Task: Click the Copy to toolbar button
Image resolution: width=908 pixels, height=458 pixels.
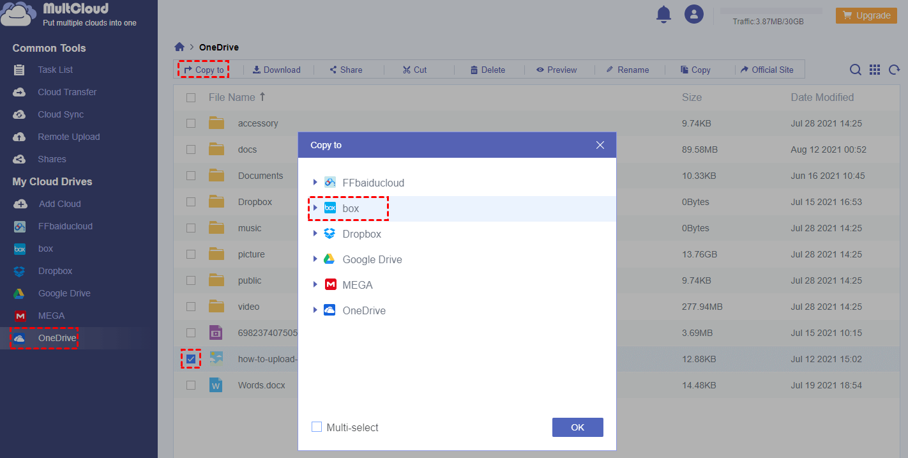Action: [x=204, y=70]
